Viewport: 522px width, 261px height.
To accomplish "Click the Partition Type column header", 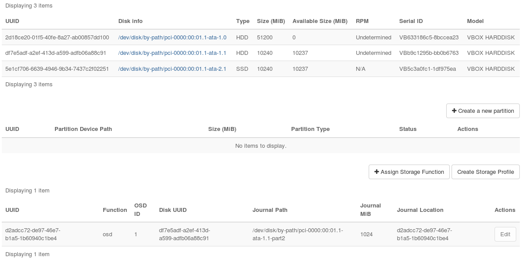I will tap(310, 129).
